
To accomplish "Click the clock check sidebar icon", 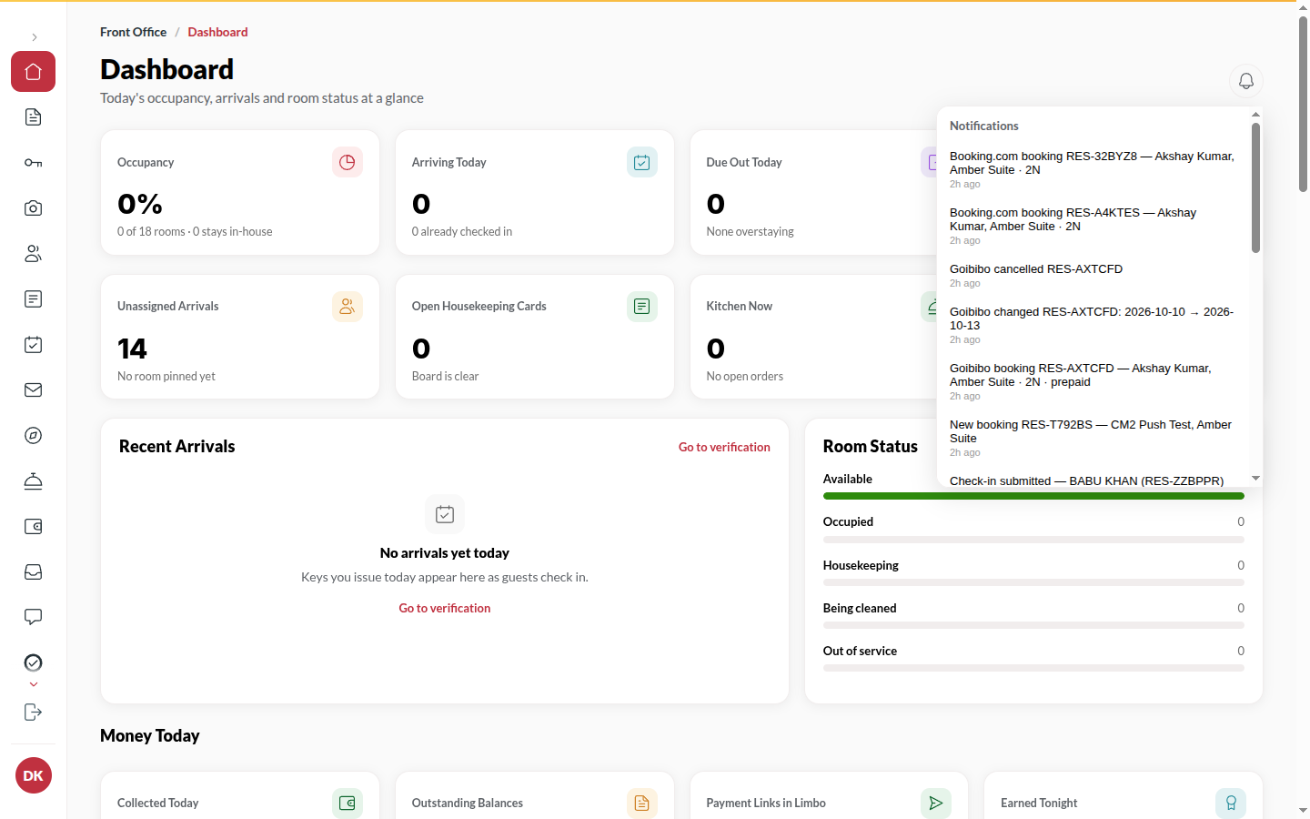I will coord(33,662).
